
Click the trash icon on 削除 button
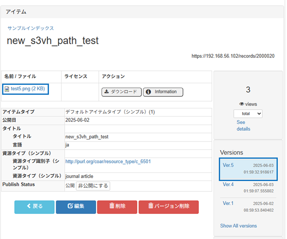point(111,207)
